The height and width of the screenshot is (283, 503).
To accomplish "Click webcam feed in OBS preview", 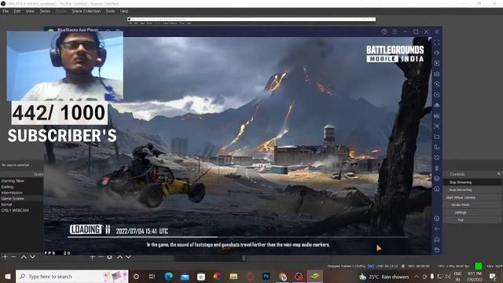I will (x=64, y=66).
